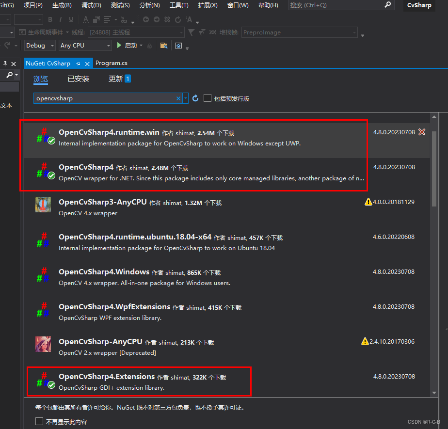Click the navigate forward arrow icon

pos(157,19)
